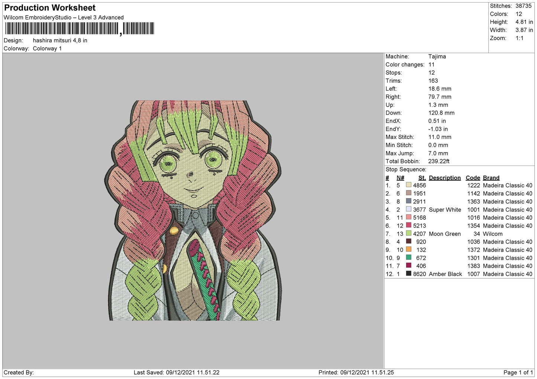Click the 'Created By:' footer label

point(19,372)
